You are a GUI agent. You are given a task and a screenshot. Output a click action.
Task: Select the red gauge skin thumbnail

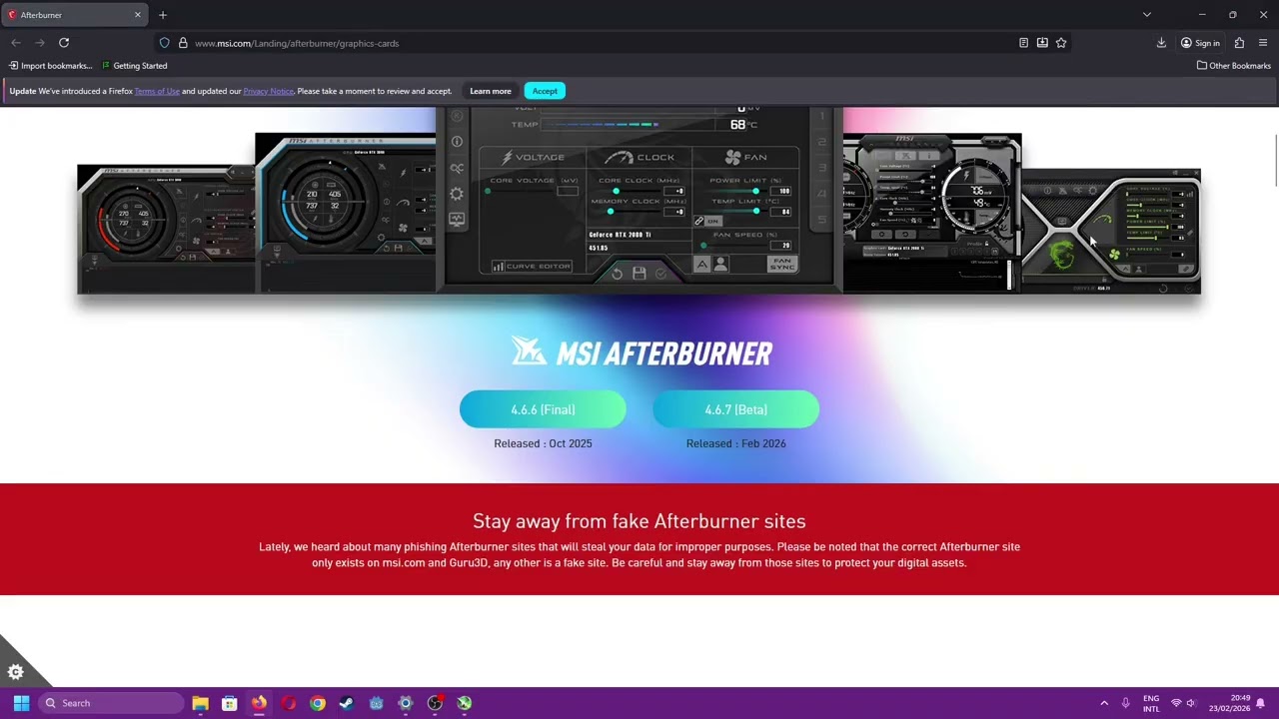coord(166,230)
